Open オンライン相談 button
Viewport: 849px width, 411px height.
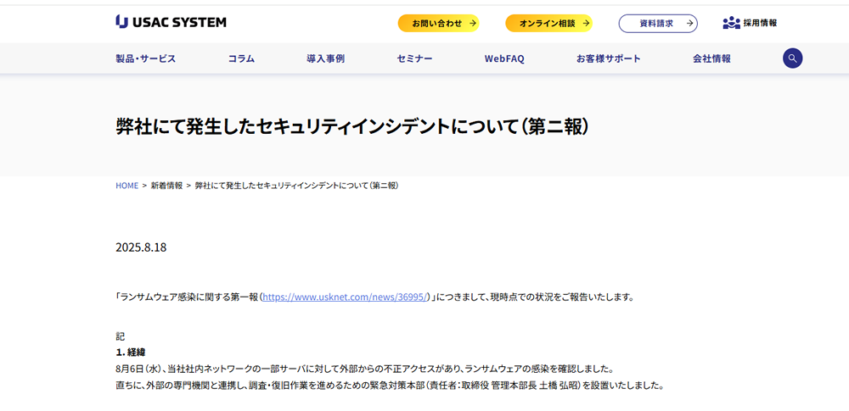pyautogui.click(x=549, y=23)
